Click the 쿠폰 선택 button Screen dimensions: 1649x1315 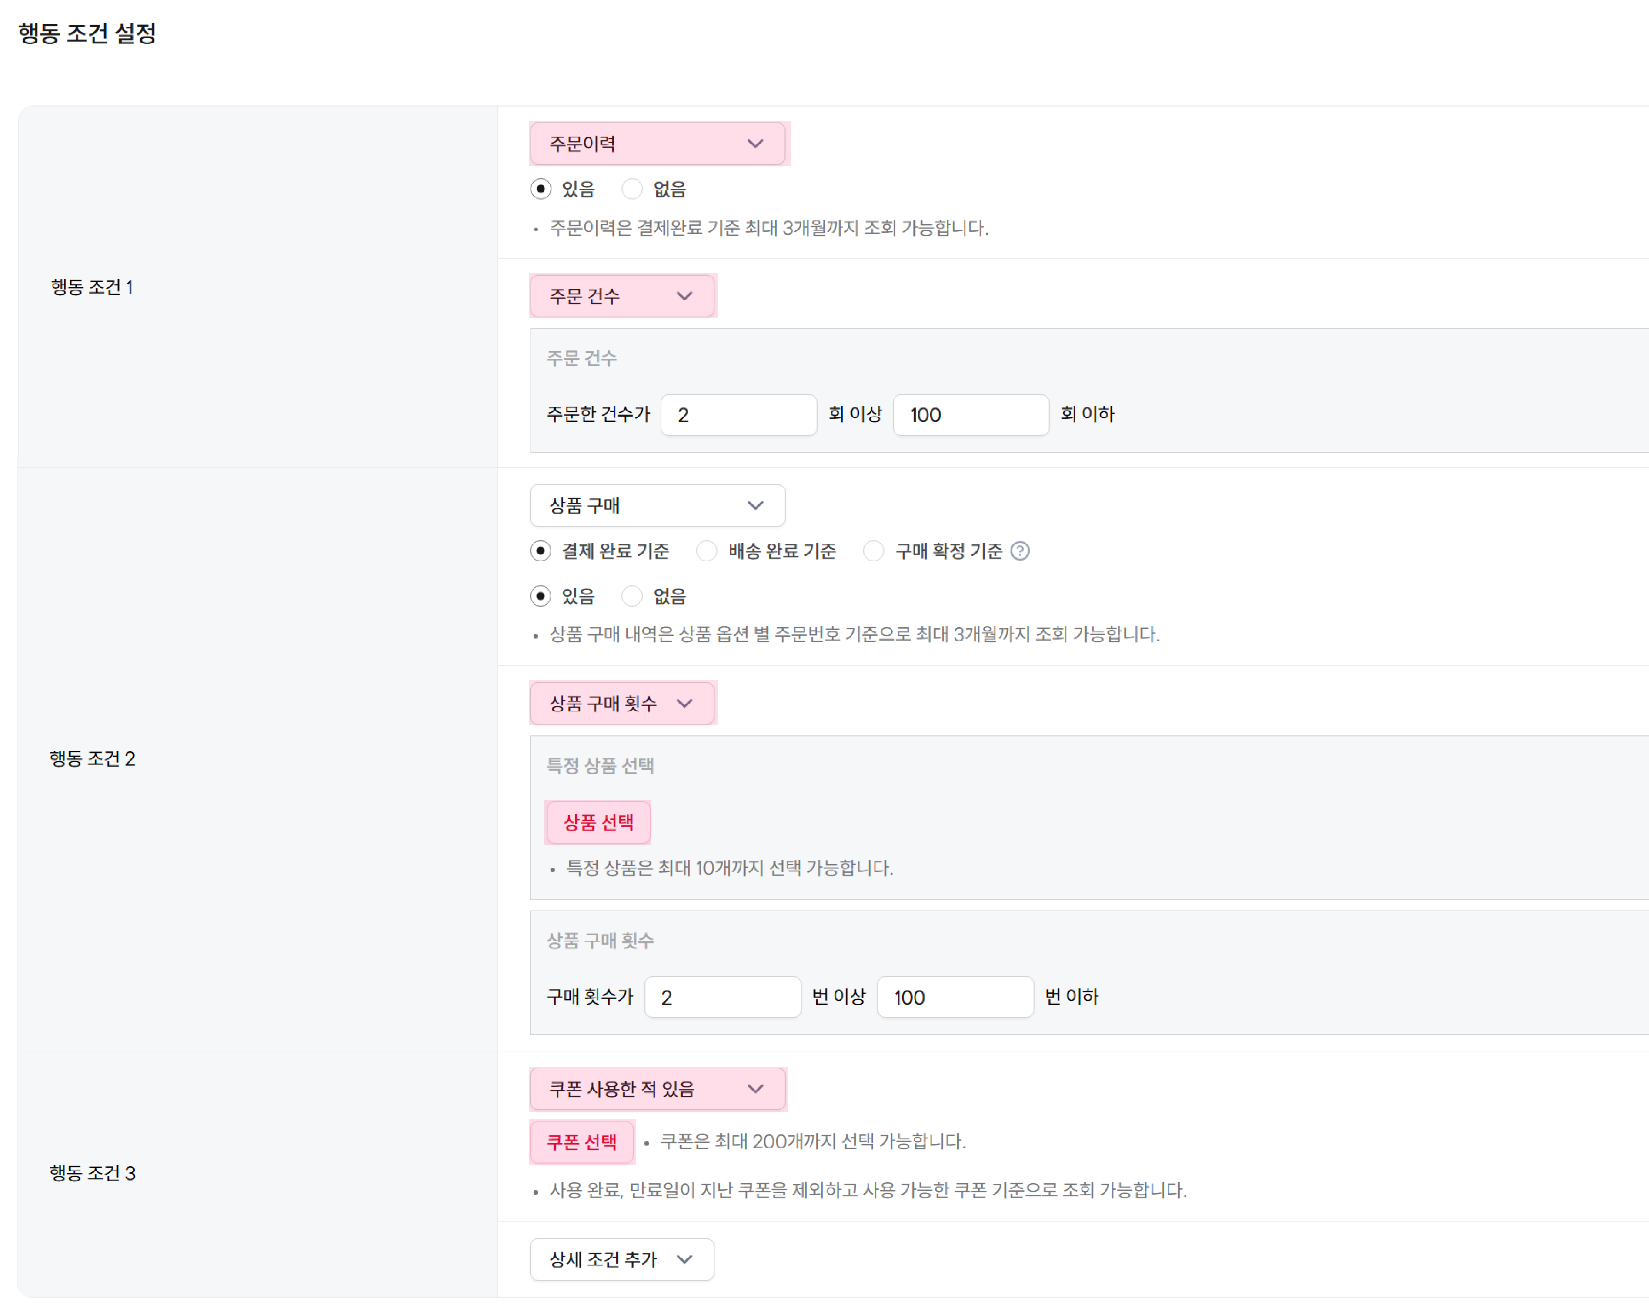pos(581,1142)
